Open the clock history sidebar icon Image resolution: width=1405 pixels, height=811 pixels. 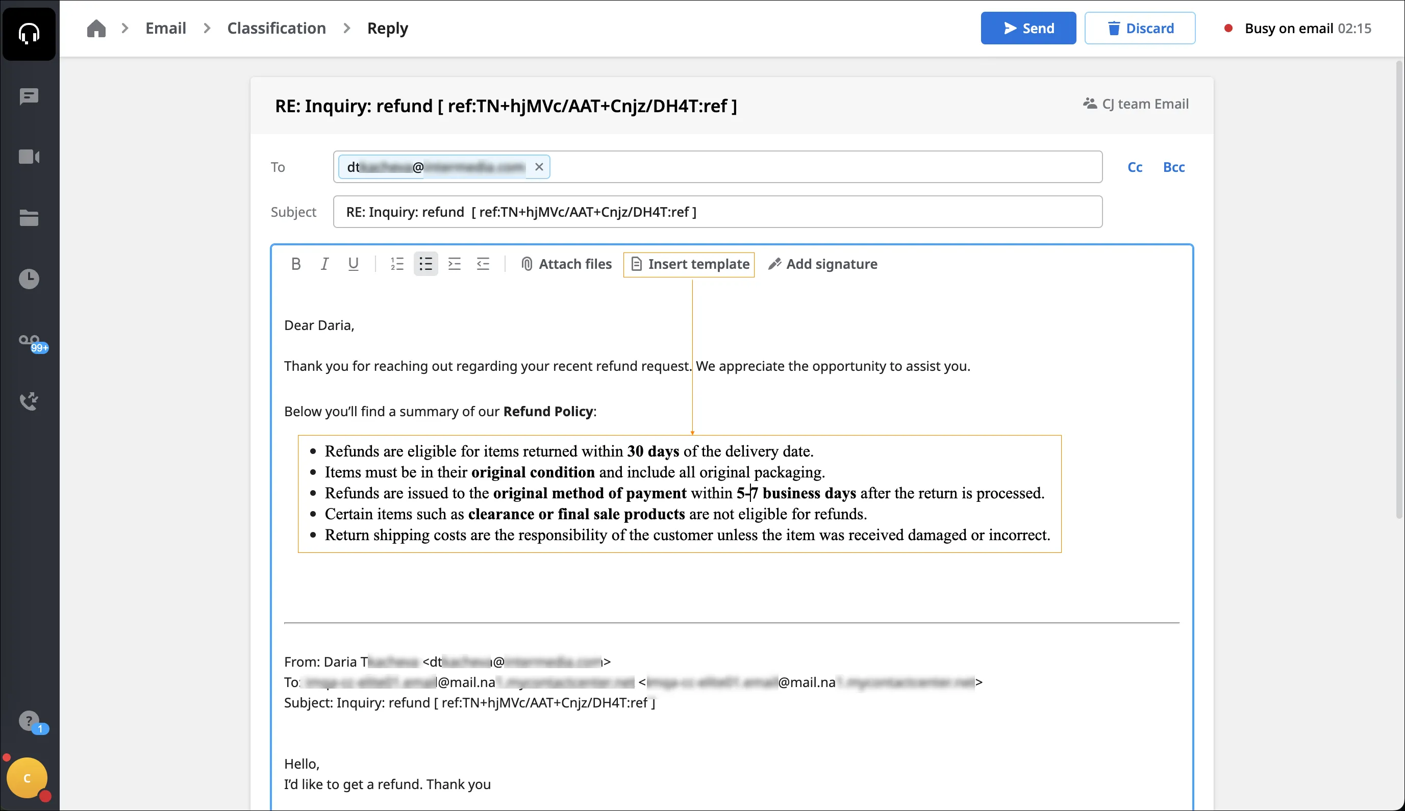[x=29, y=278]
